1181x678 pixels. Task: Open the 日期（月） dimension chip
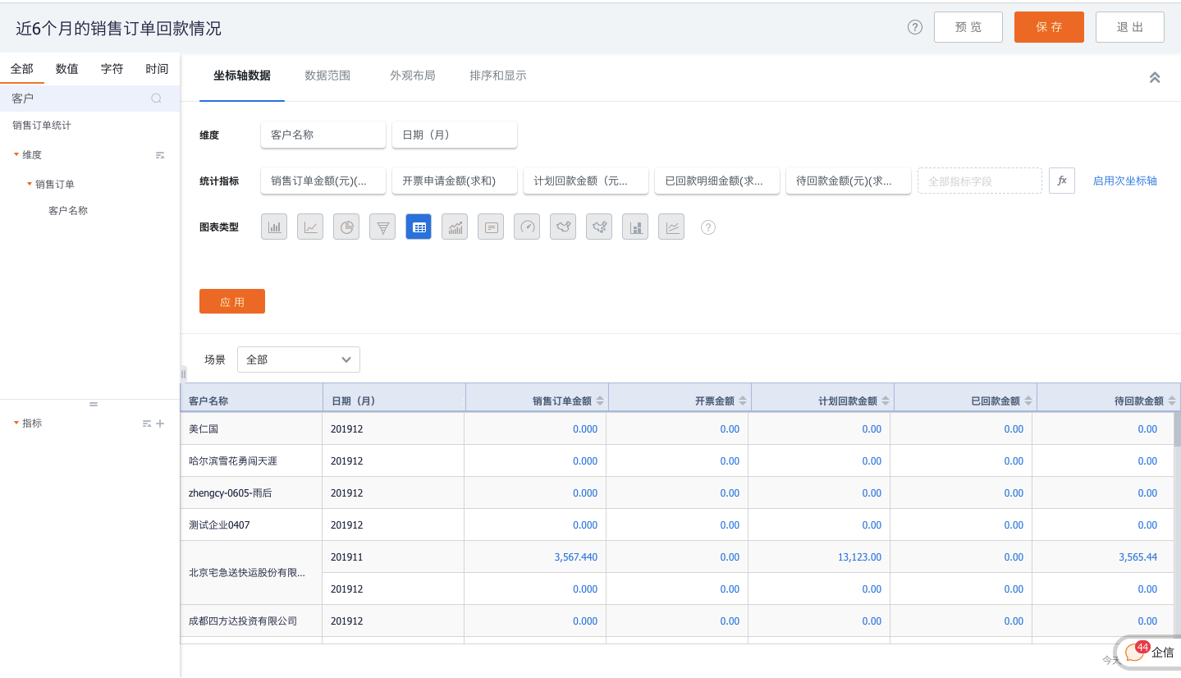pos(455,135)
